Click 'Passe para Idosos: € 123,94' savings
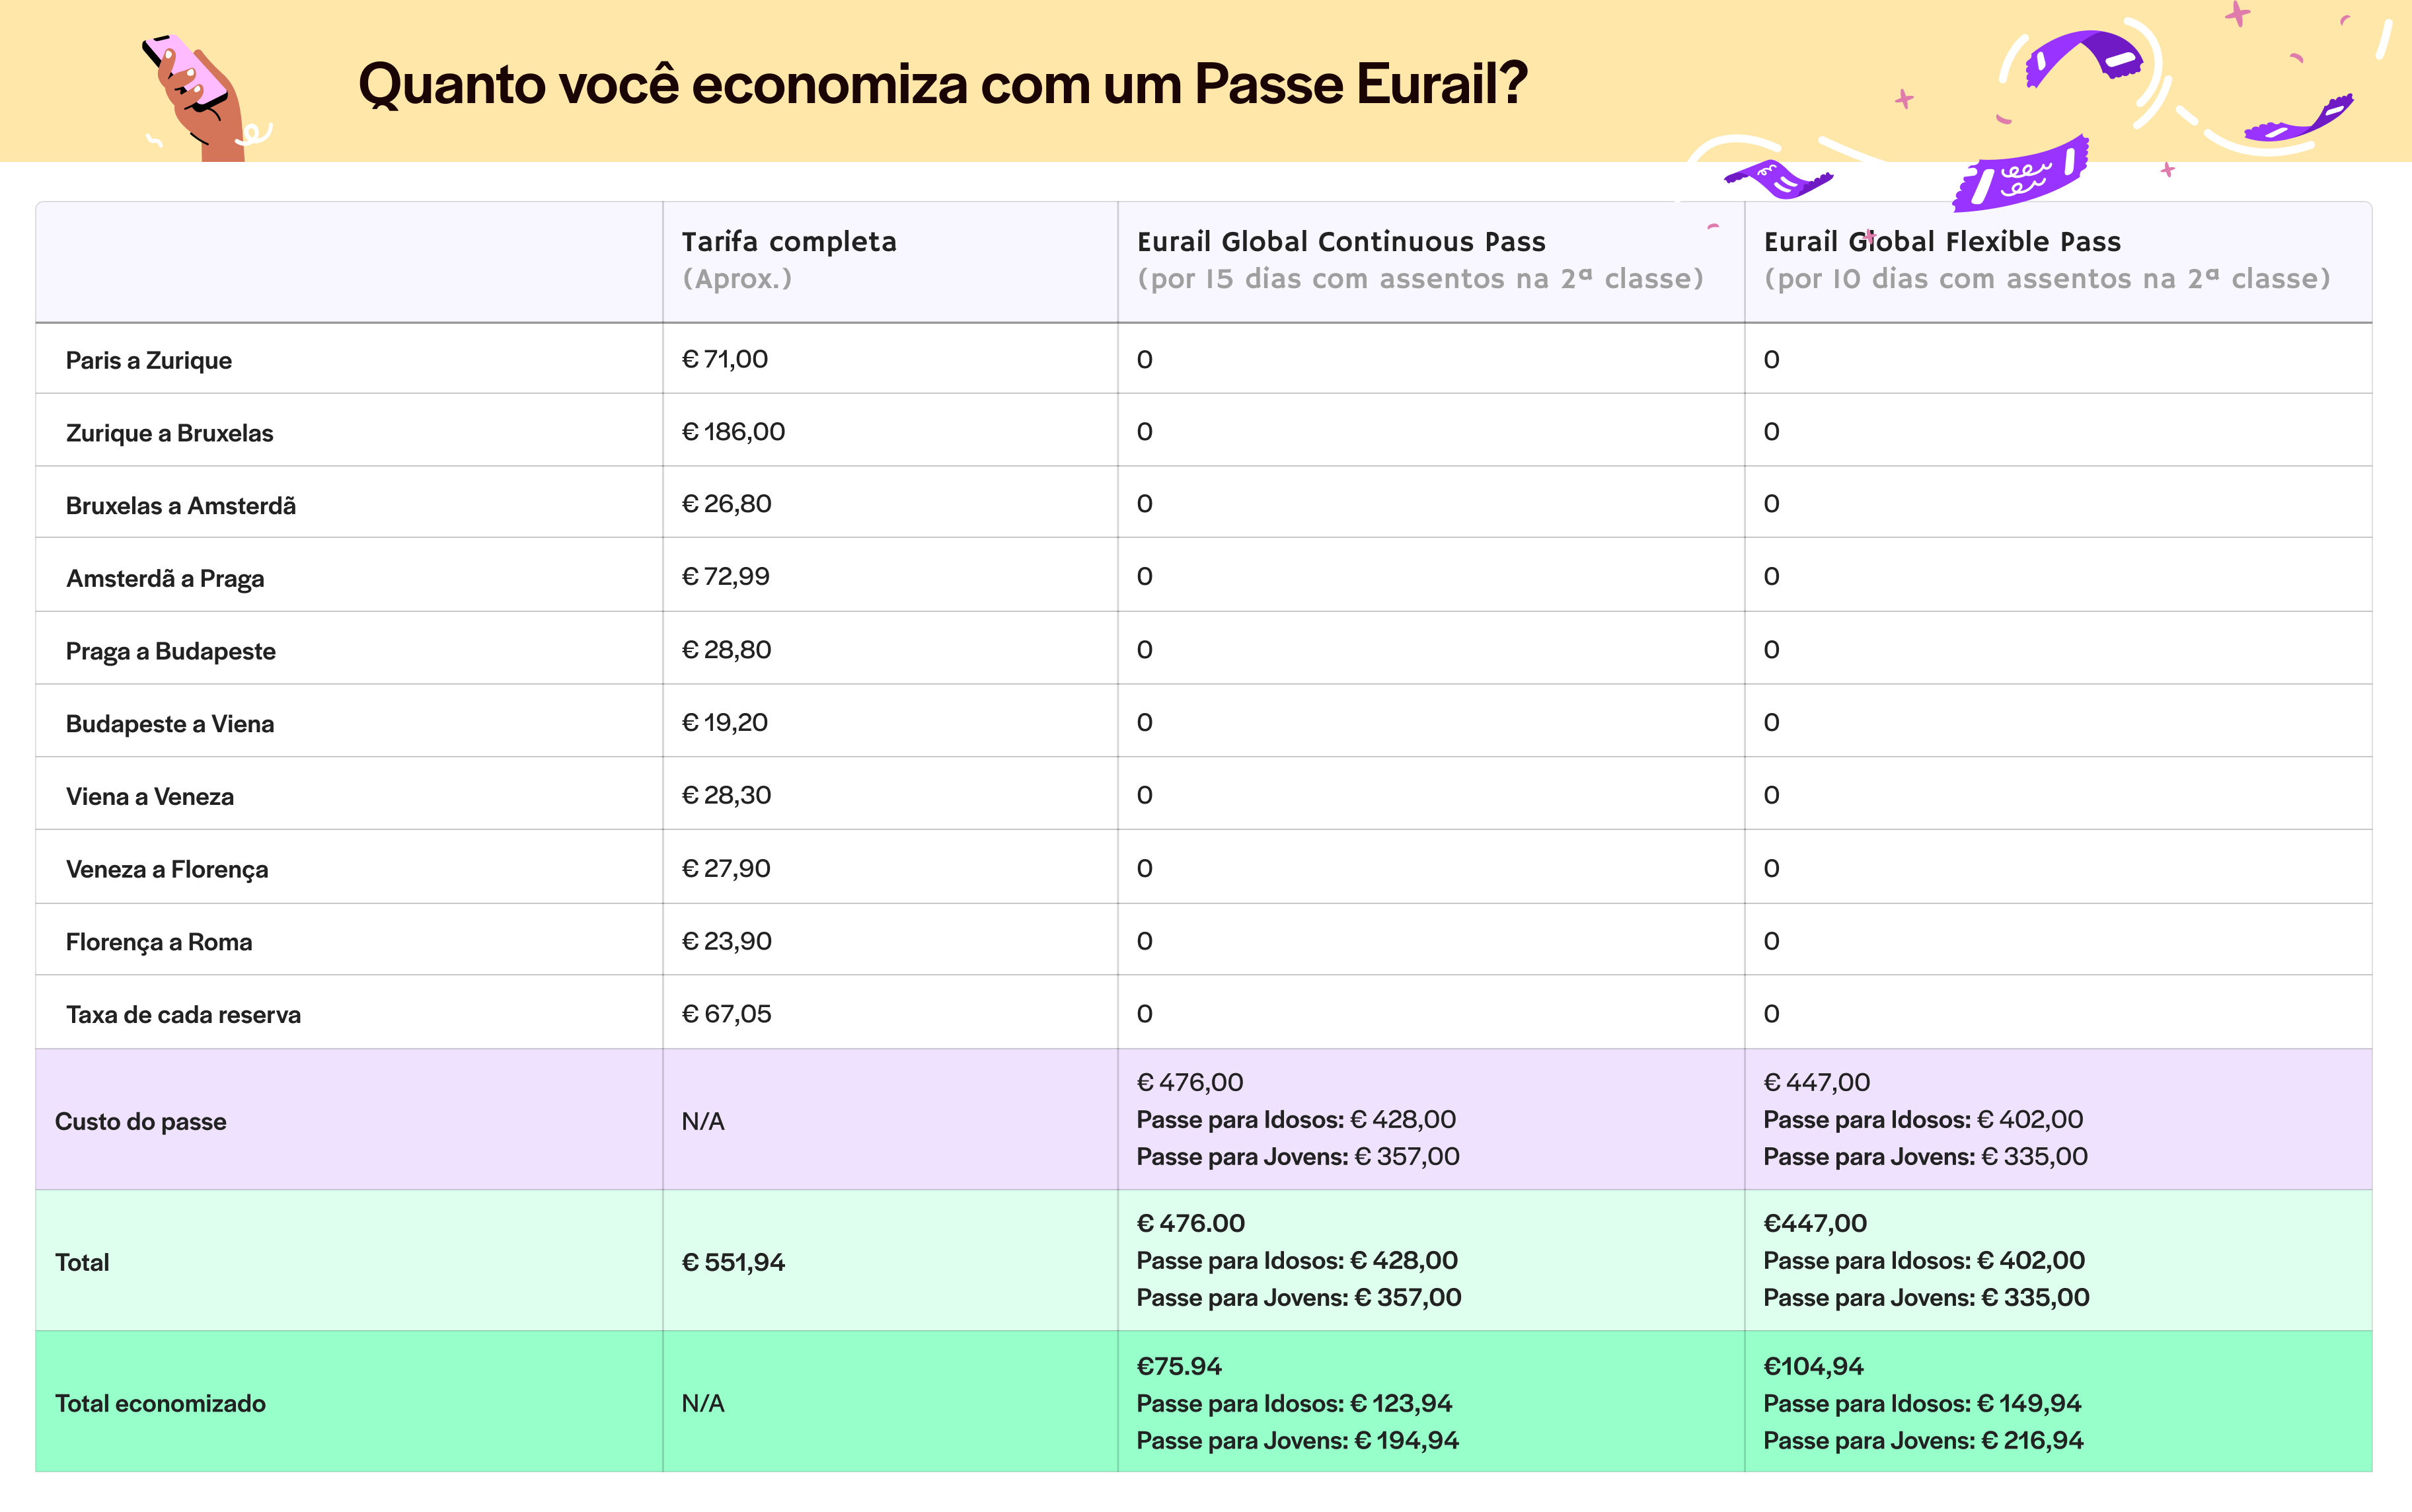The height and width of the screenshot is (1512, 2412). tap(1294, 1404)
